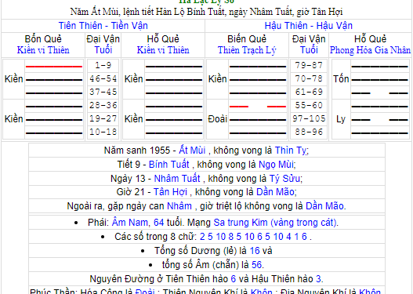This screenshot has height=294, width=413.
Task: Select the 55-60 age period cell
Action: [309, 105]
